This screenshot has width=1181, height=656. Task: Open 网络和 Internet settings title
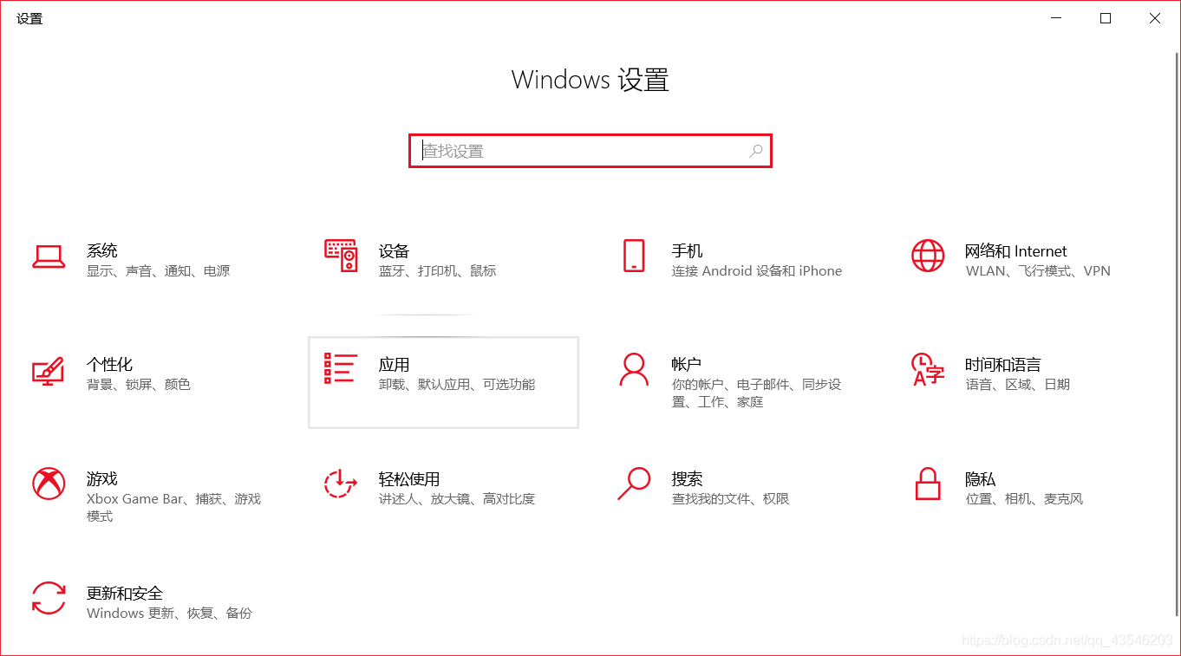pyautogui.click(x=1016, y=251)
